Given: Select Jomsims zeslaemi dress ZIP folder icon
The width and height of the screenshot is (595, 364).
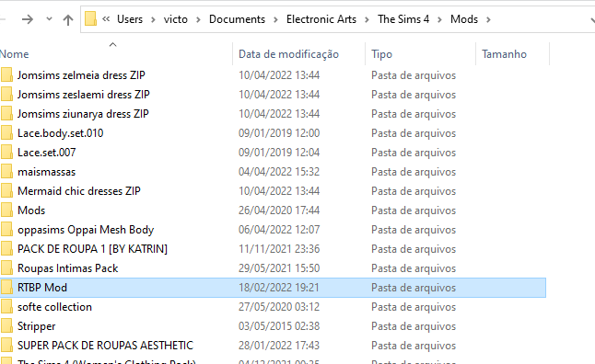Looking at the screenshot, I should (x=6, y=95).
